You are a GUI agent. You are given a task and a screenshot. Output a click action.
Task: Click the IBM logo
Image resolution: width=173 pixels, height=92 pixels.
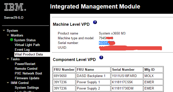(x=15, y=7)
